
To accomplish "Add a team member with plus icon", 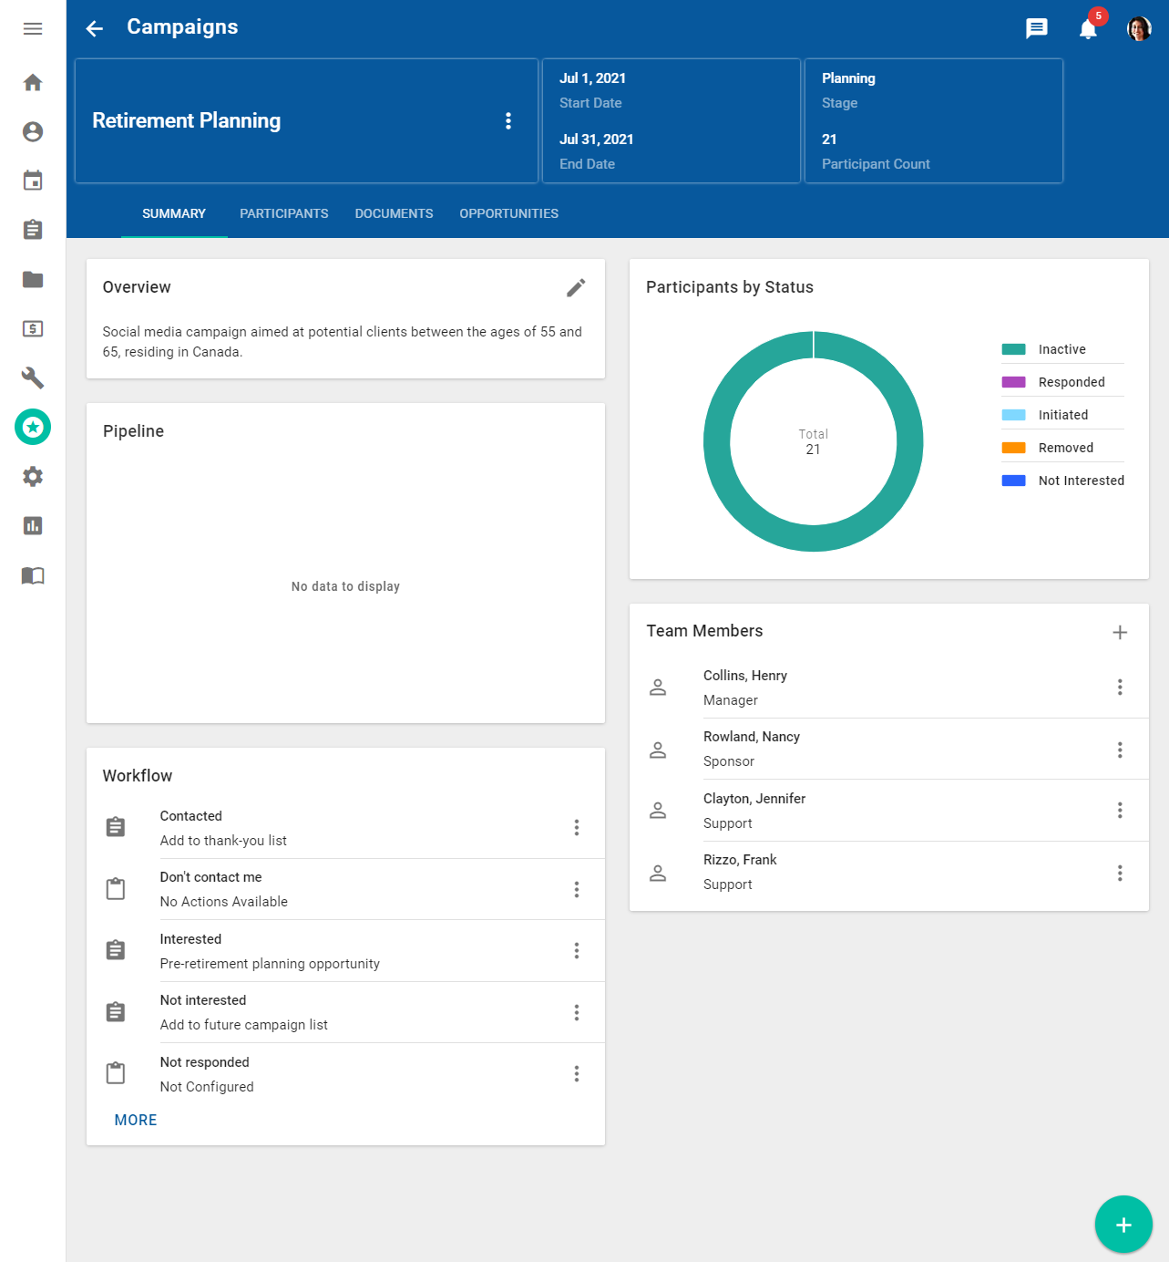I will point(1120,632).
